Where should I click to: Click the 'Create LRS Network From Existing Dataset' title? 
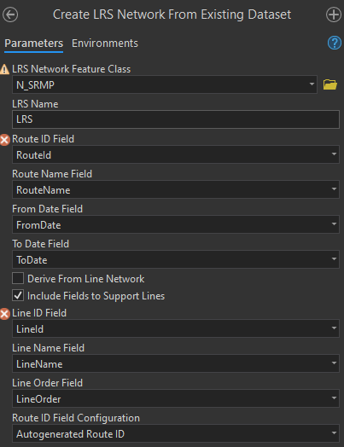[x=172, y=15]
